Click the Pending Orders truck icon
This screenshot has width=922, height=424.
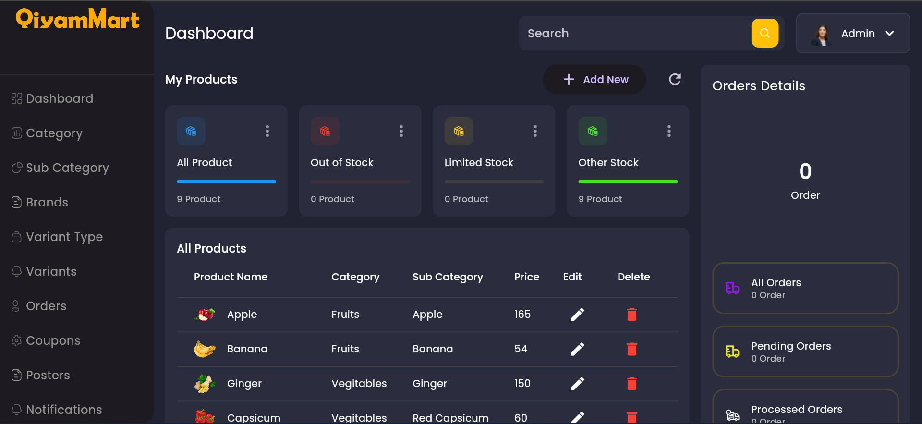(732, 351)
